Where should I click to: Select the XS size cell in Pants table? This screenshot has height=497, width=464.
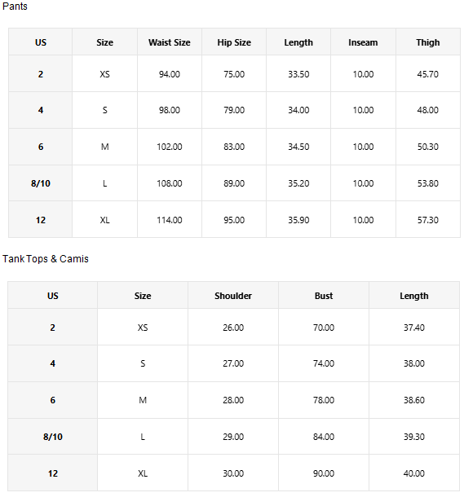click(x=104, y=74)
